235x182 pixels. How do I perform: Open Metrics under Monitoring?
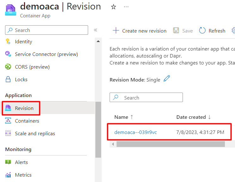click(x=23, y=175)
